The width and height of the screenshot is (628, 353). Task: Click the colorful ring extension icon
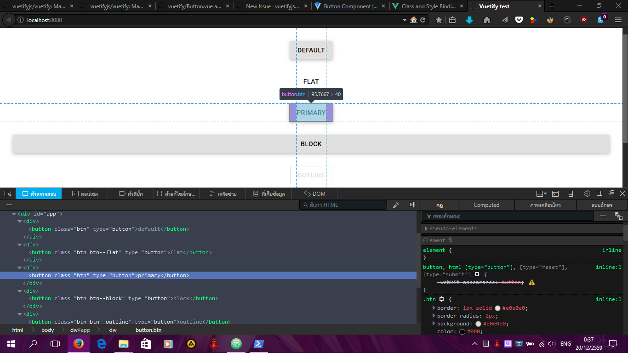(x=567, y=20)
